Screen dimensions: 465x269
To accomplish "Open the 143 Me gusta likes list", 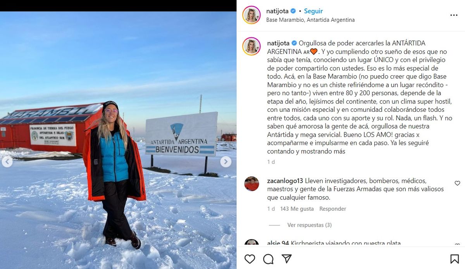I will [x=297, y=209].
